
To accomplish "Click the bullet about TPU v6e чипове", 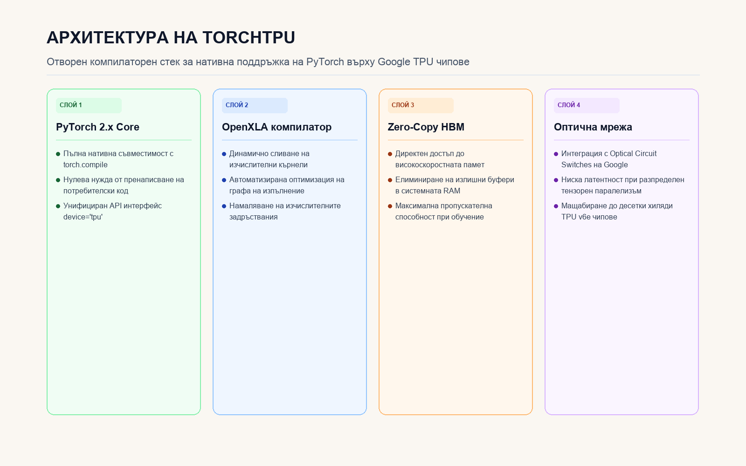I will tap(614, 211).
